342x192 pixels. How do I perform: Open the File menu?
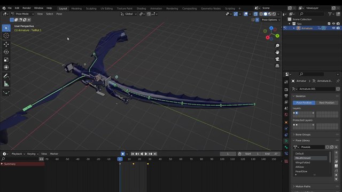(10, 8)
